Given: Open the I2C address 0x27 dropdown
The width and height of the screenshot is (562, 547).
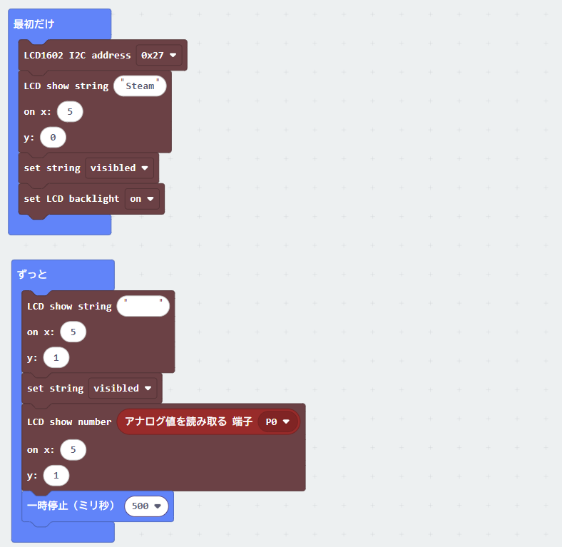Looking at the screenshot, I should (159, 55).
